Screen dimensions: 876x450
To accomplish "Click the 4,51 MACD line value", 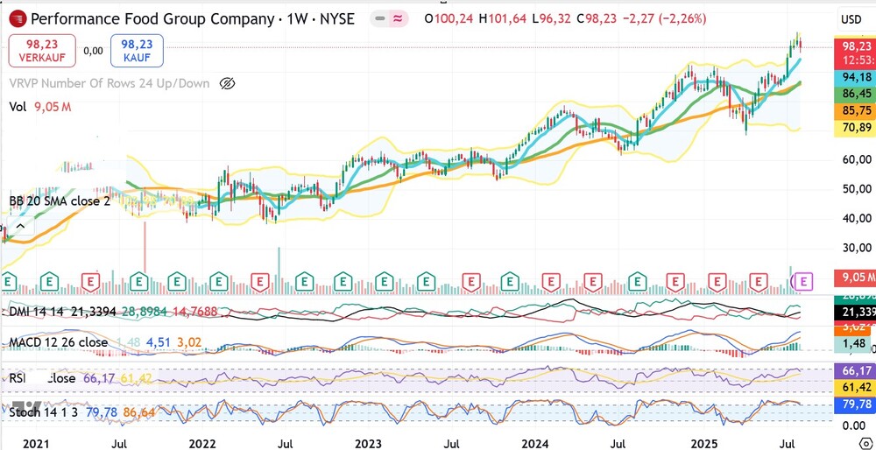I will click(x=157, y=342).
